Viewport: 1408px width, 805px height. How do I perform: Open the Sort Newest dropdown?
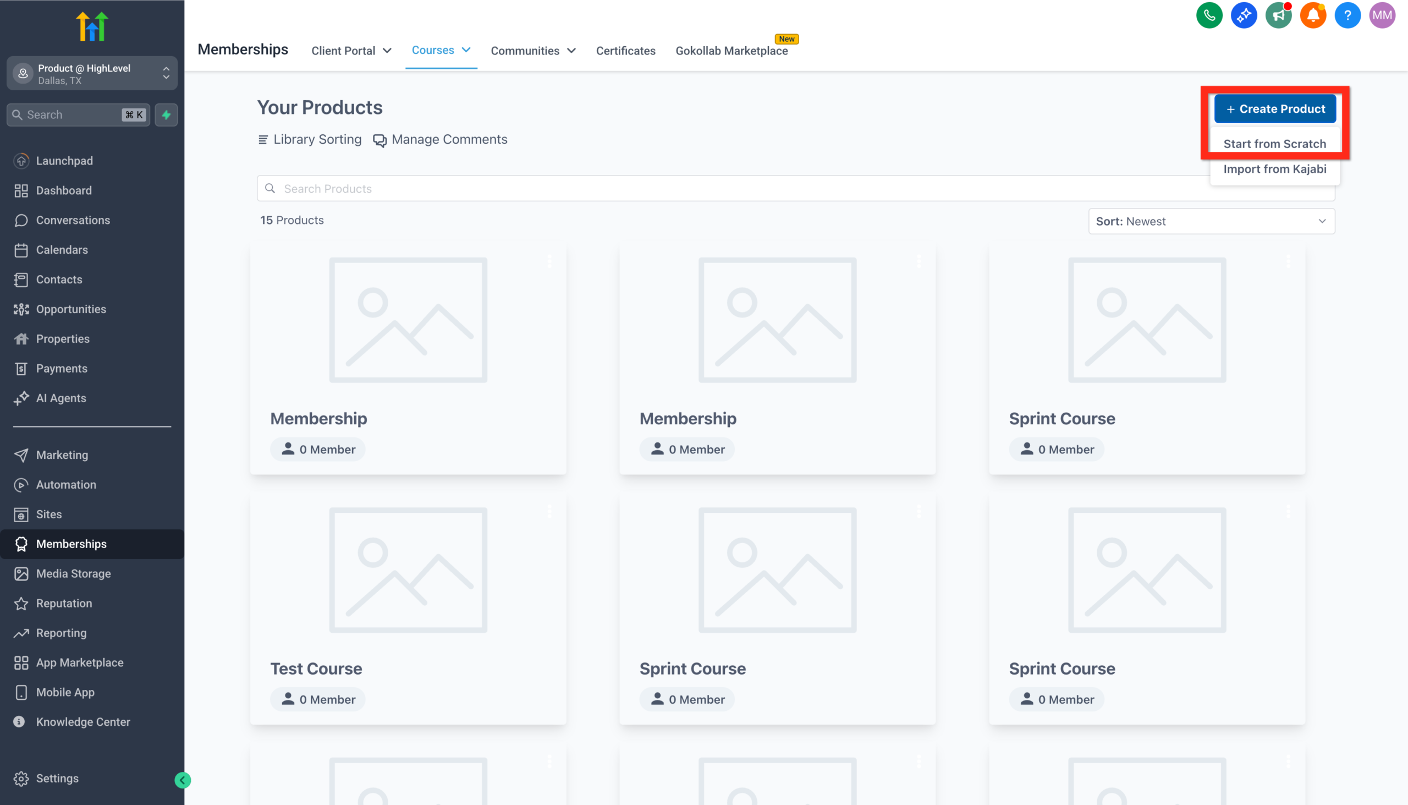pyautogui.click(x=1211, y=221)
